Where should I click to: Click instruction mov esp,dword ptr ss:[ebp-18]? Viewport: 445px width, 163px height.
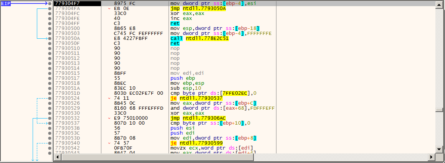[215, 28]
